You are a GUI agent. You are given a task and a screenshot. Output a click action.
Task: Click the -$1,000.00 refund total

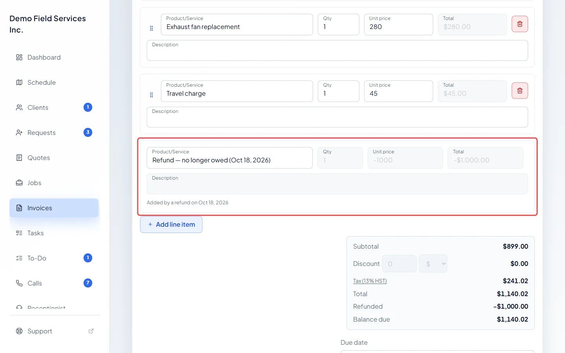(x=486, y=158)
